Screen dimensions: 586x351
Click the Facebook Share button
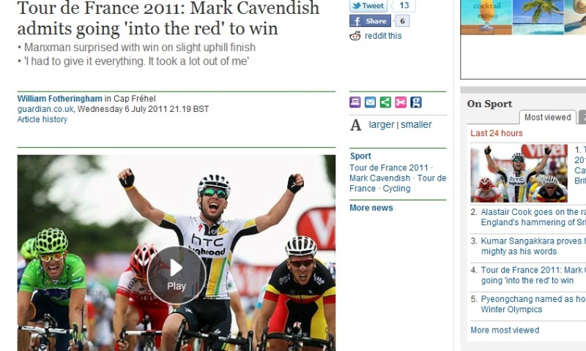[370, 21]
